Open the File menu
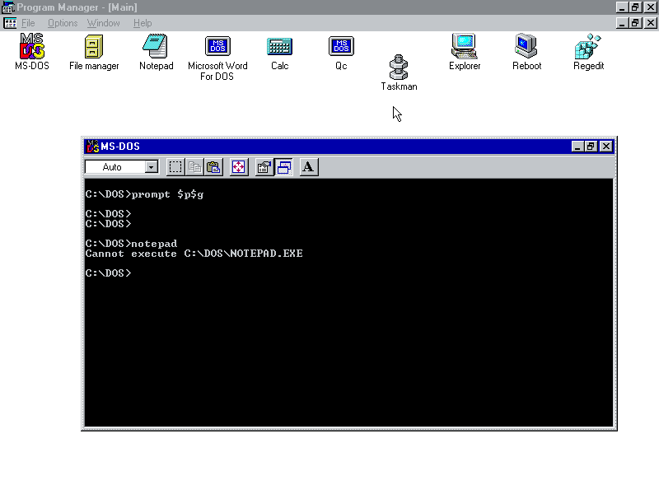Screen dimensions: 659x494 (28, 23)
